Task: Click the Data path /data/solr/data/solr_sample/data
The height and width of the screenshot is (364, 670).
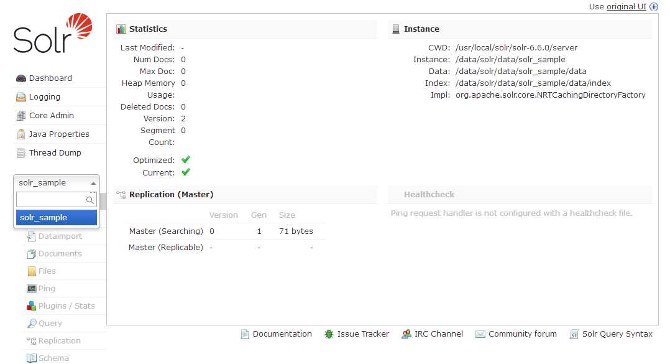Action: click(521, 72)
